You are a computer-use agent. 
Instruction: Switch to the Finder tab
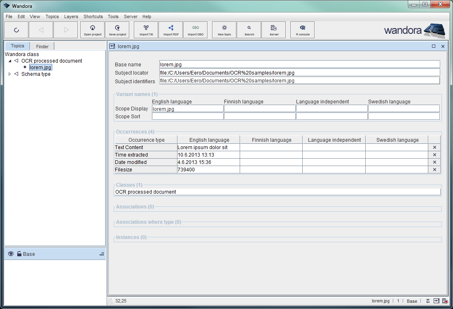pos(42,47)
